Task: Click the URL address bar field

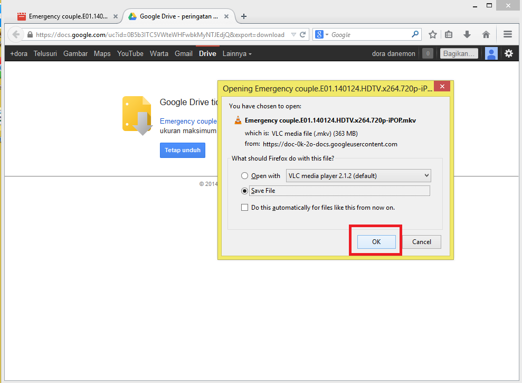Action: tap(160, 35)
